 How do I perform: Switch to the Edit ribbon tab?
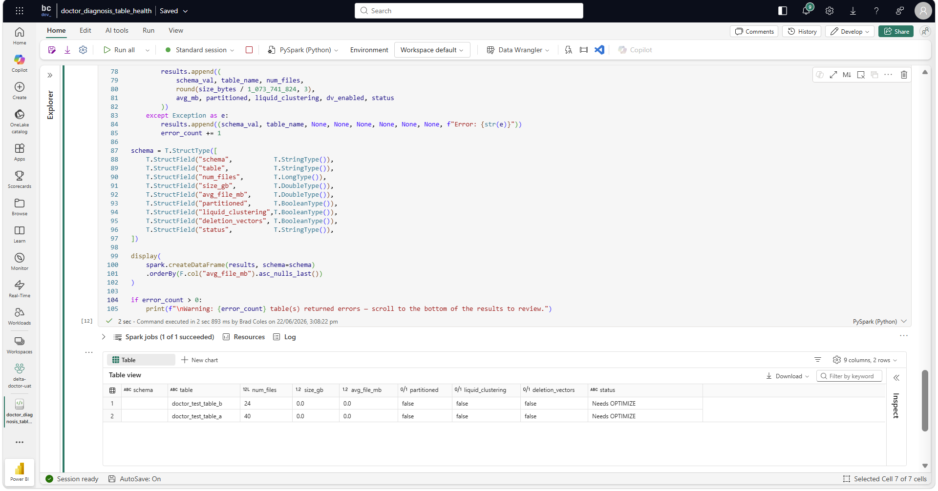point(85,30)
